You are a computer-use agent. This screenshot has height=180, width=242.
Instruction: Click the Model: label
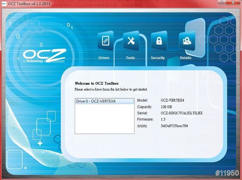[142, 100]
